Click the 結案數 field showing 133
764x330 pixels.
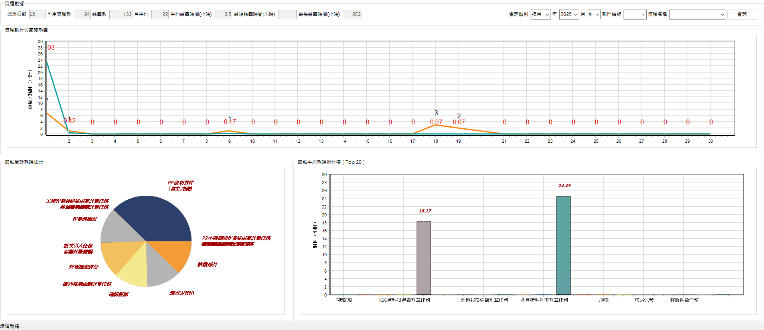click(x=121, y=14)
